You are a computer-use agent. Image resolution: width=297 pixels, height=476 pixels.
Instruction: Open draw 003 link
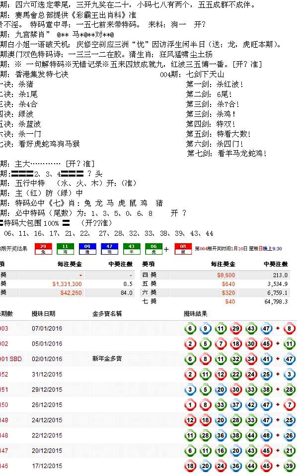[x=4, y=328]
